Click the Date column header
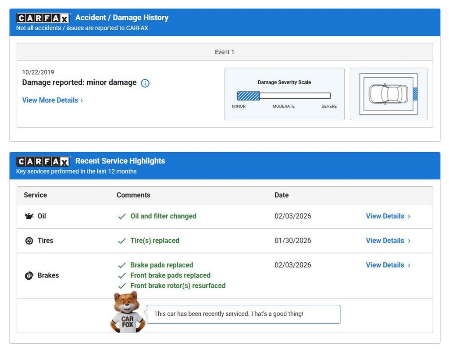 click(x=282, y=195)
